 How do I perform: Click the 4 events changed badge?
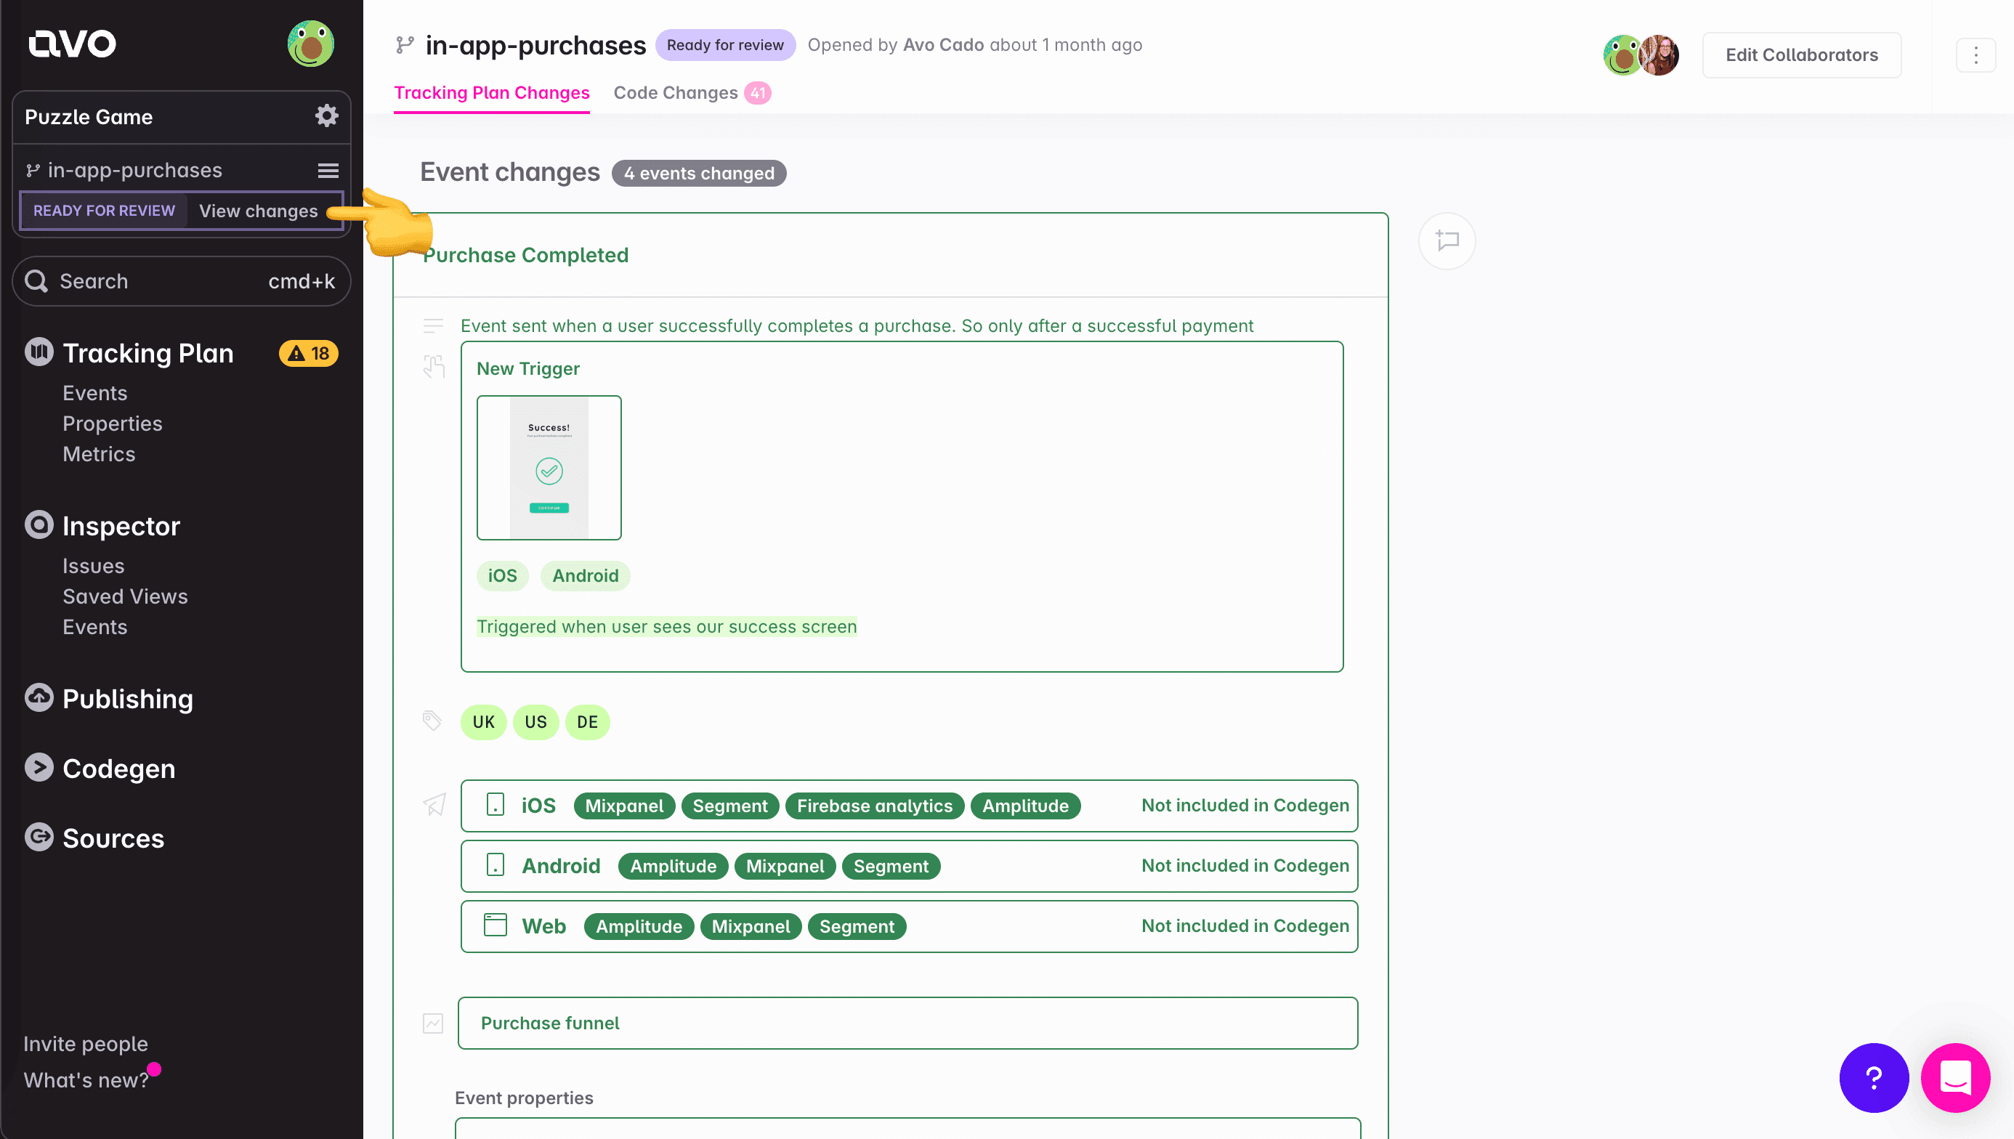point(699,174)
